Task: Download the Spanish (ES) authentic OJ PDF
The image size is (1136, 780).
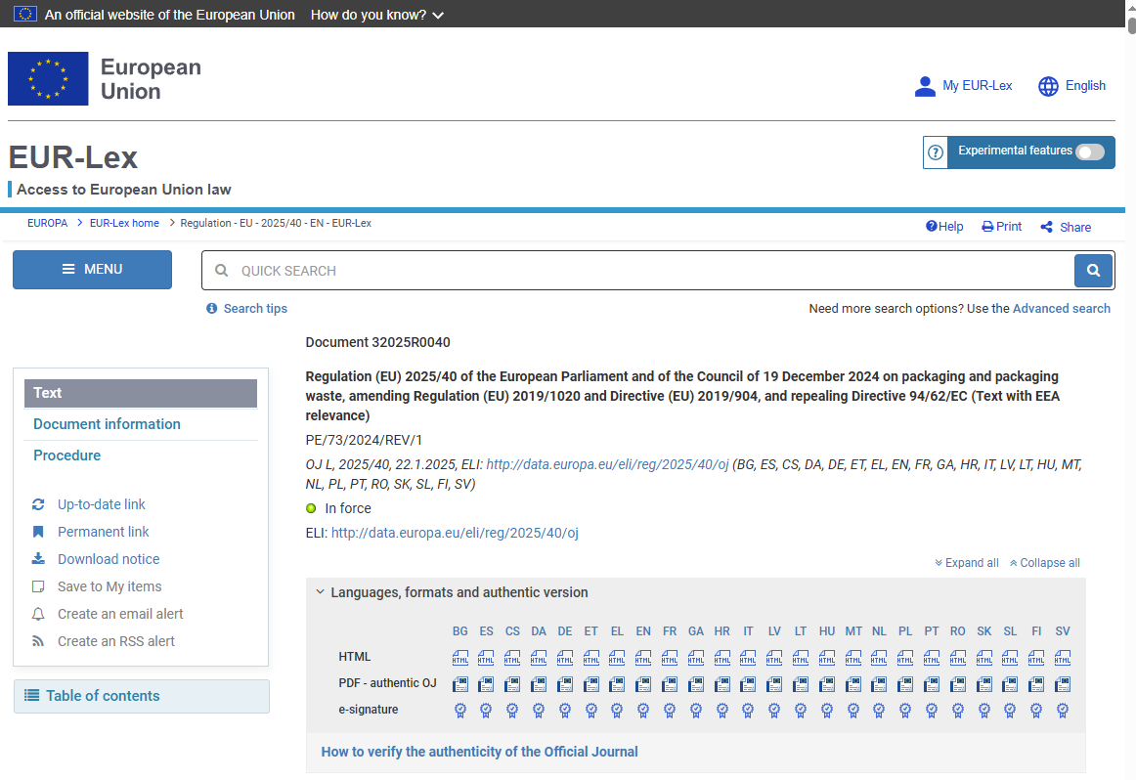Action: click(x=486, y=683)
